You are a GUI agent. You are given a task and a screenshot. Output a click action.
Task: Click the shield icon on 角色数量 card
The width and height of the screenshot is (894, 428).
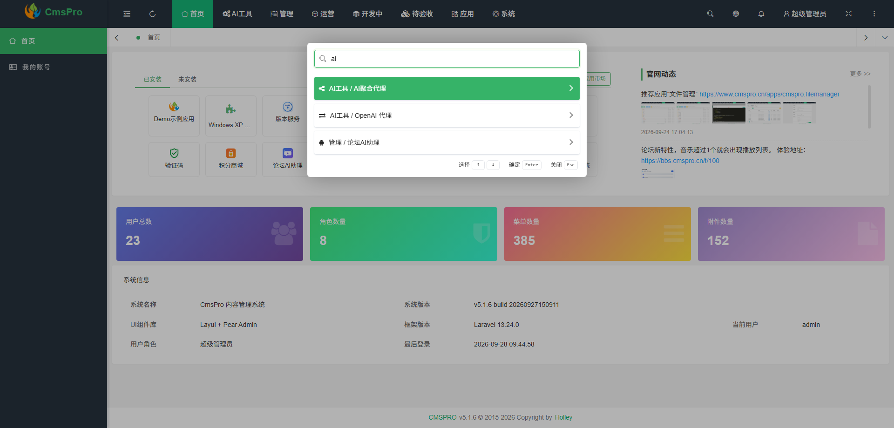pyautogui.click(x=481, y=233)
